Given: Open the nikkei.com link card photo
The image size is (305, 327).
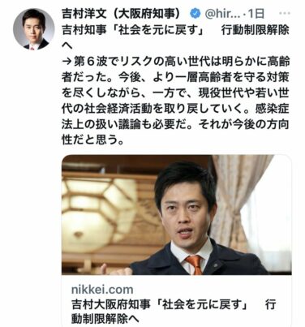Looking at the screenshot, I should pyautogui.click(x=177, y=215).
